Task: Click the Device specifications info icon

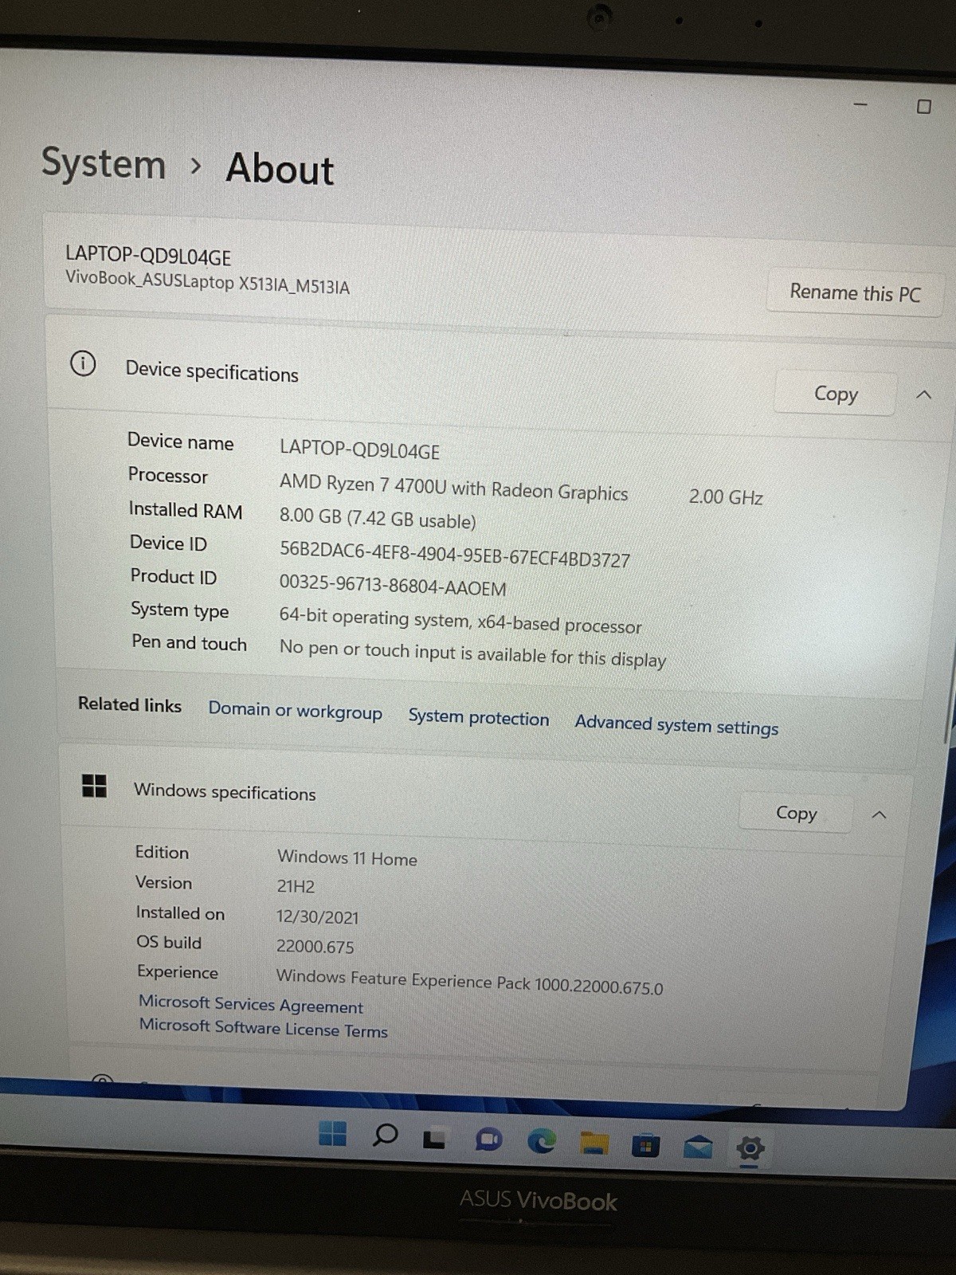Action: click(83, 363)
